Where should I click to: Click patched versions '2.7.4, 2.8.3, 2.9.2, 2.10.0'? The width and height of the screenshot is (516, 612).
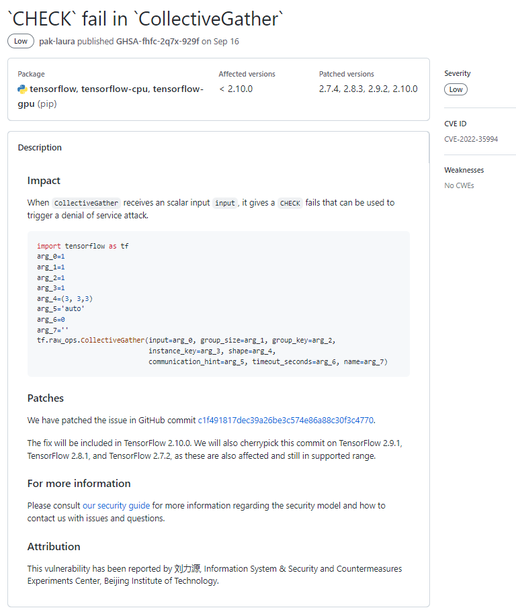368,89
